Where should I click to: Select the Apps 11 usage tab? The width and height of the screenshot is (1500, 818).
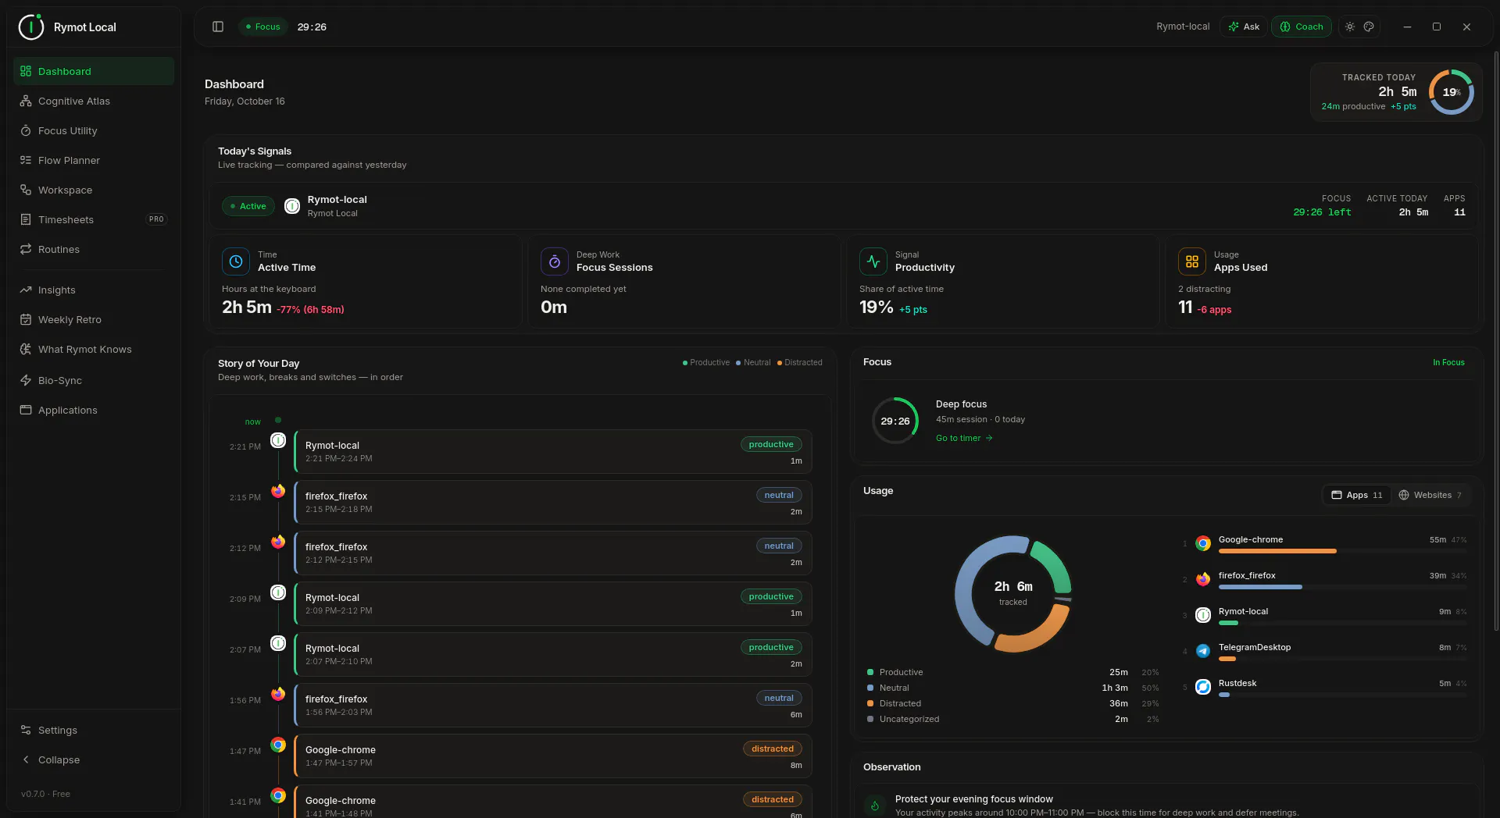pyautogui.click(x=1357, y=495)
